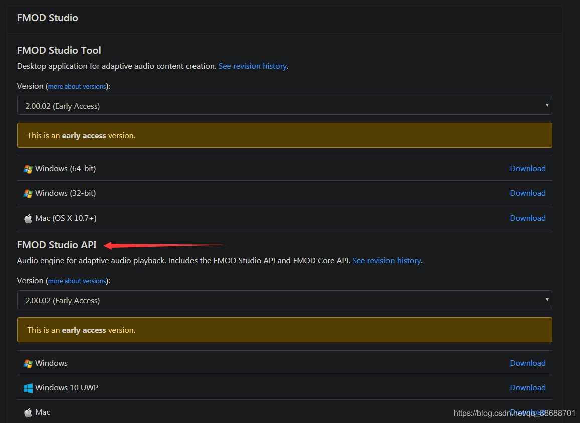Click early access notice under Studio API
Image resolution: width=580 pixels, height=423 pixels.
click(x=284, y=330)
